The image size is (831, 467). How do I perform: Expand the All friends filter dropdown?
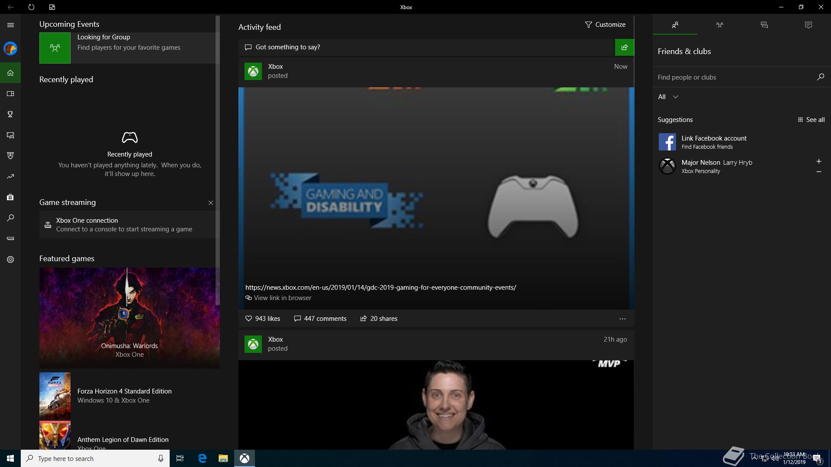point(668,97)
